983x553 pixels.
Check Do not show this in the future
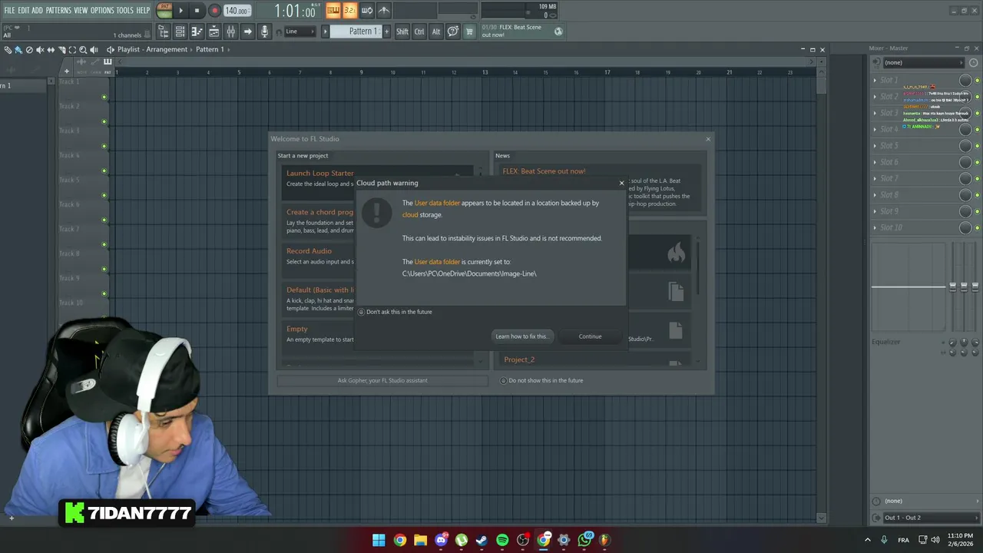coord(503,380)
